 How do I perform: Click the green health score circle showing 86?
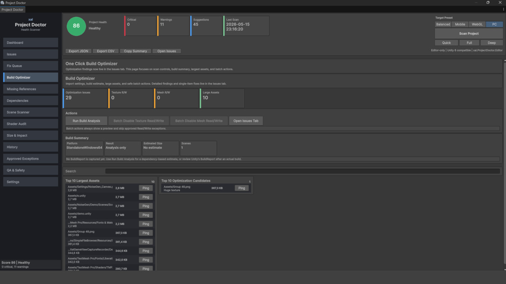pos(76,26)
